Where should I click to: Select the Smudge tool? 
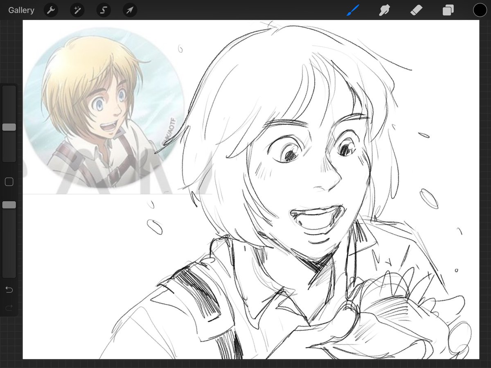[384, 10]
